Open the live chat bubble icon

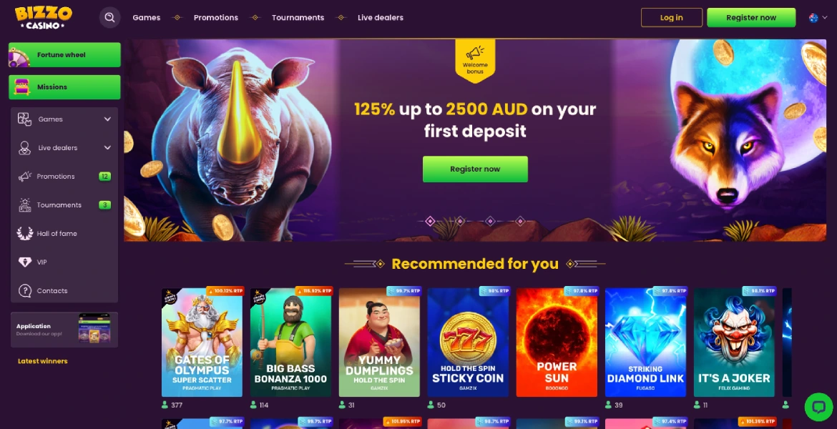[818, 407]
